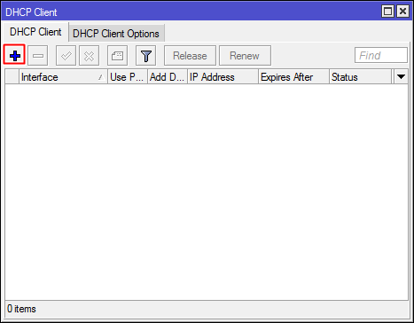Close the DHCP Client window
The height and width of the screenshot is (323, 414).
(x=402, y=12)
